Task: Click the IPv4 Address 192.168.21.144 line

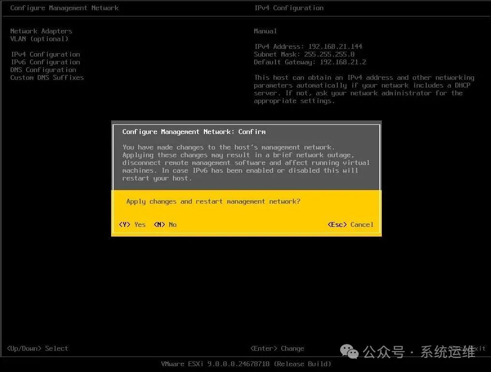Action: 308,47
